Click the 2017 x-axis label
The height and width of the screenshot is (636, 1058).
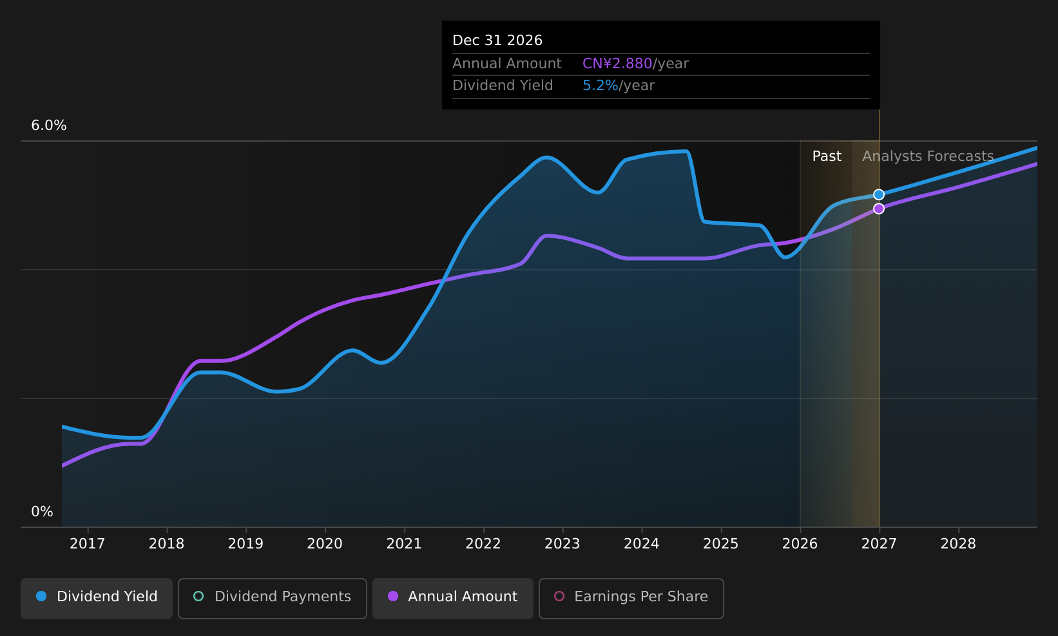tap(87, 544)
